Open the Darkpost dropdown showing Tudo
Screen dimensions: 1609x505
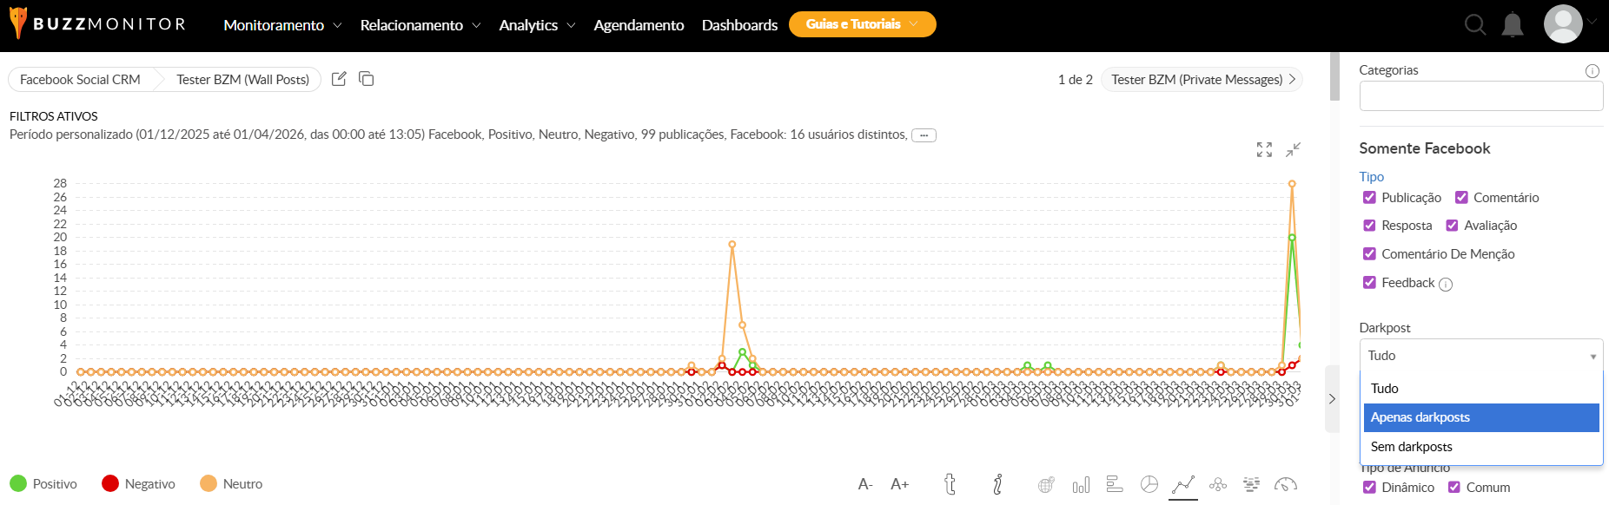coord(1480,356)
